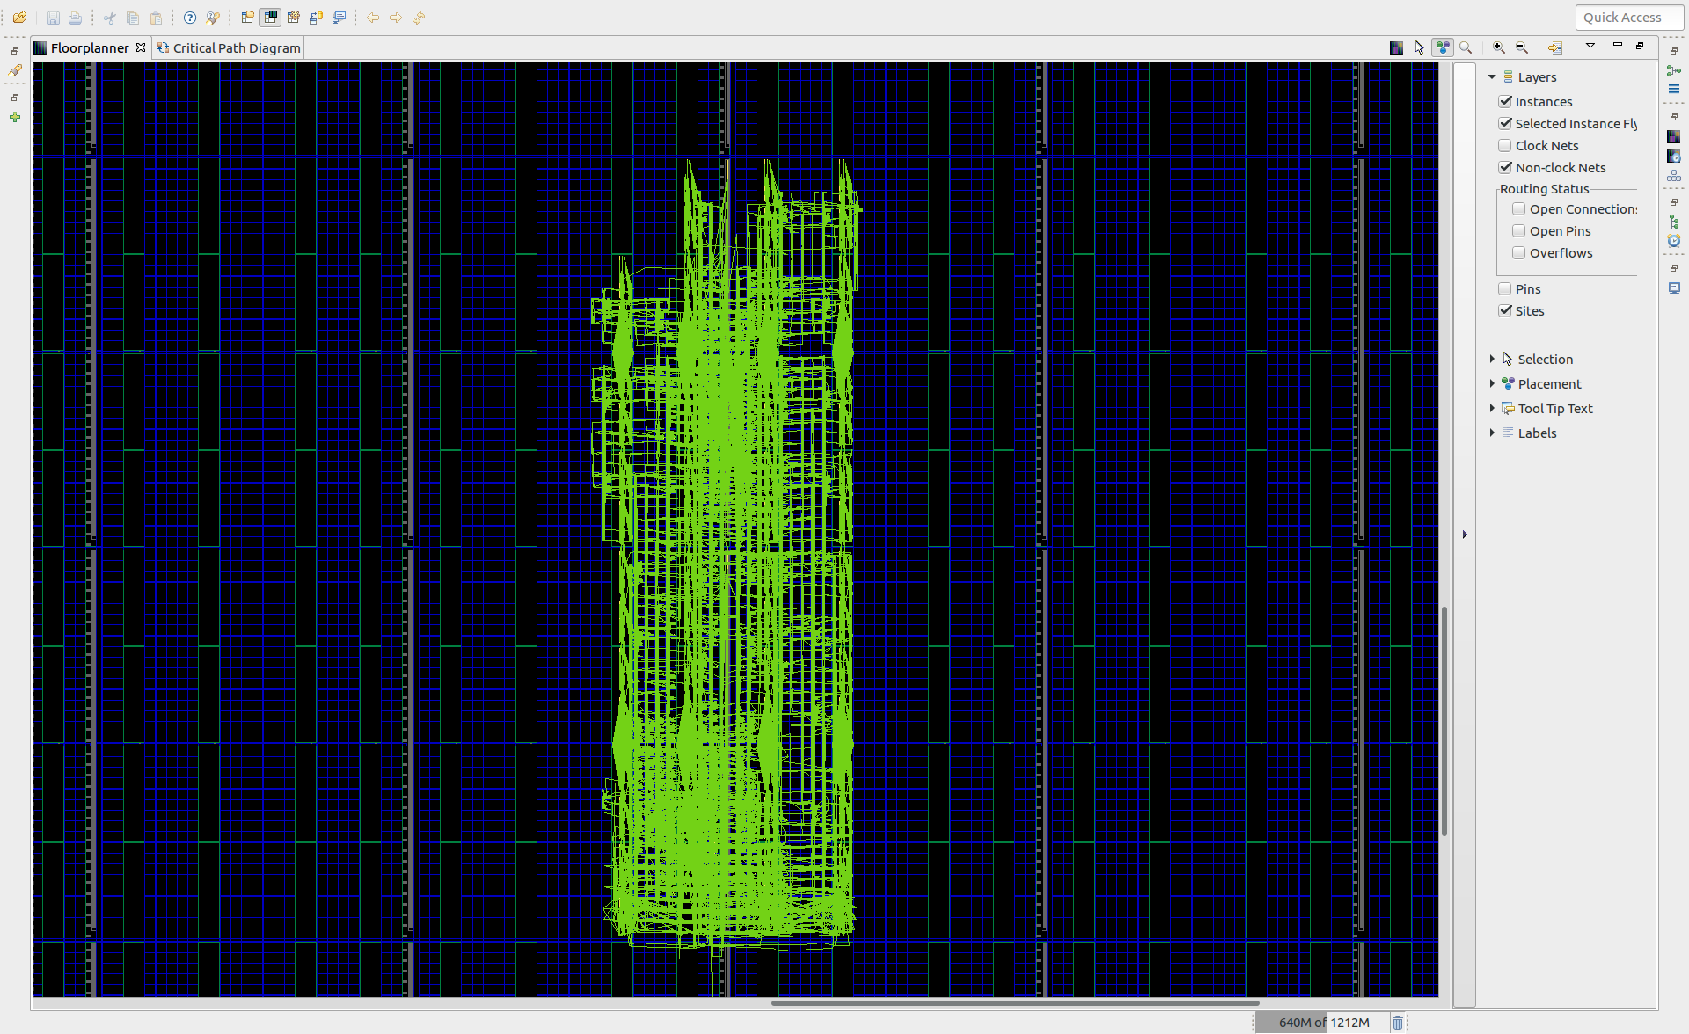The height and width of the screenshot is (1034, 1689).
Task: Turn on the Pins layer checkbox
Action: click(1505, 289)
